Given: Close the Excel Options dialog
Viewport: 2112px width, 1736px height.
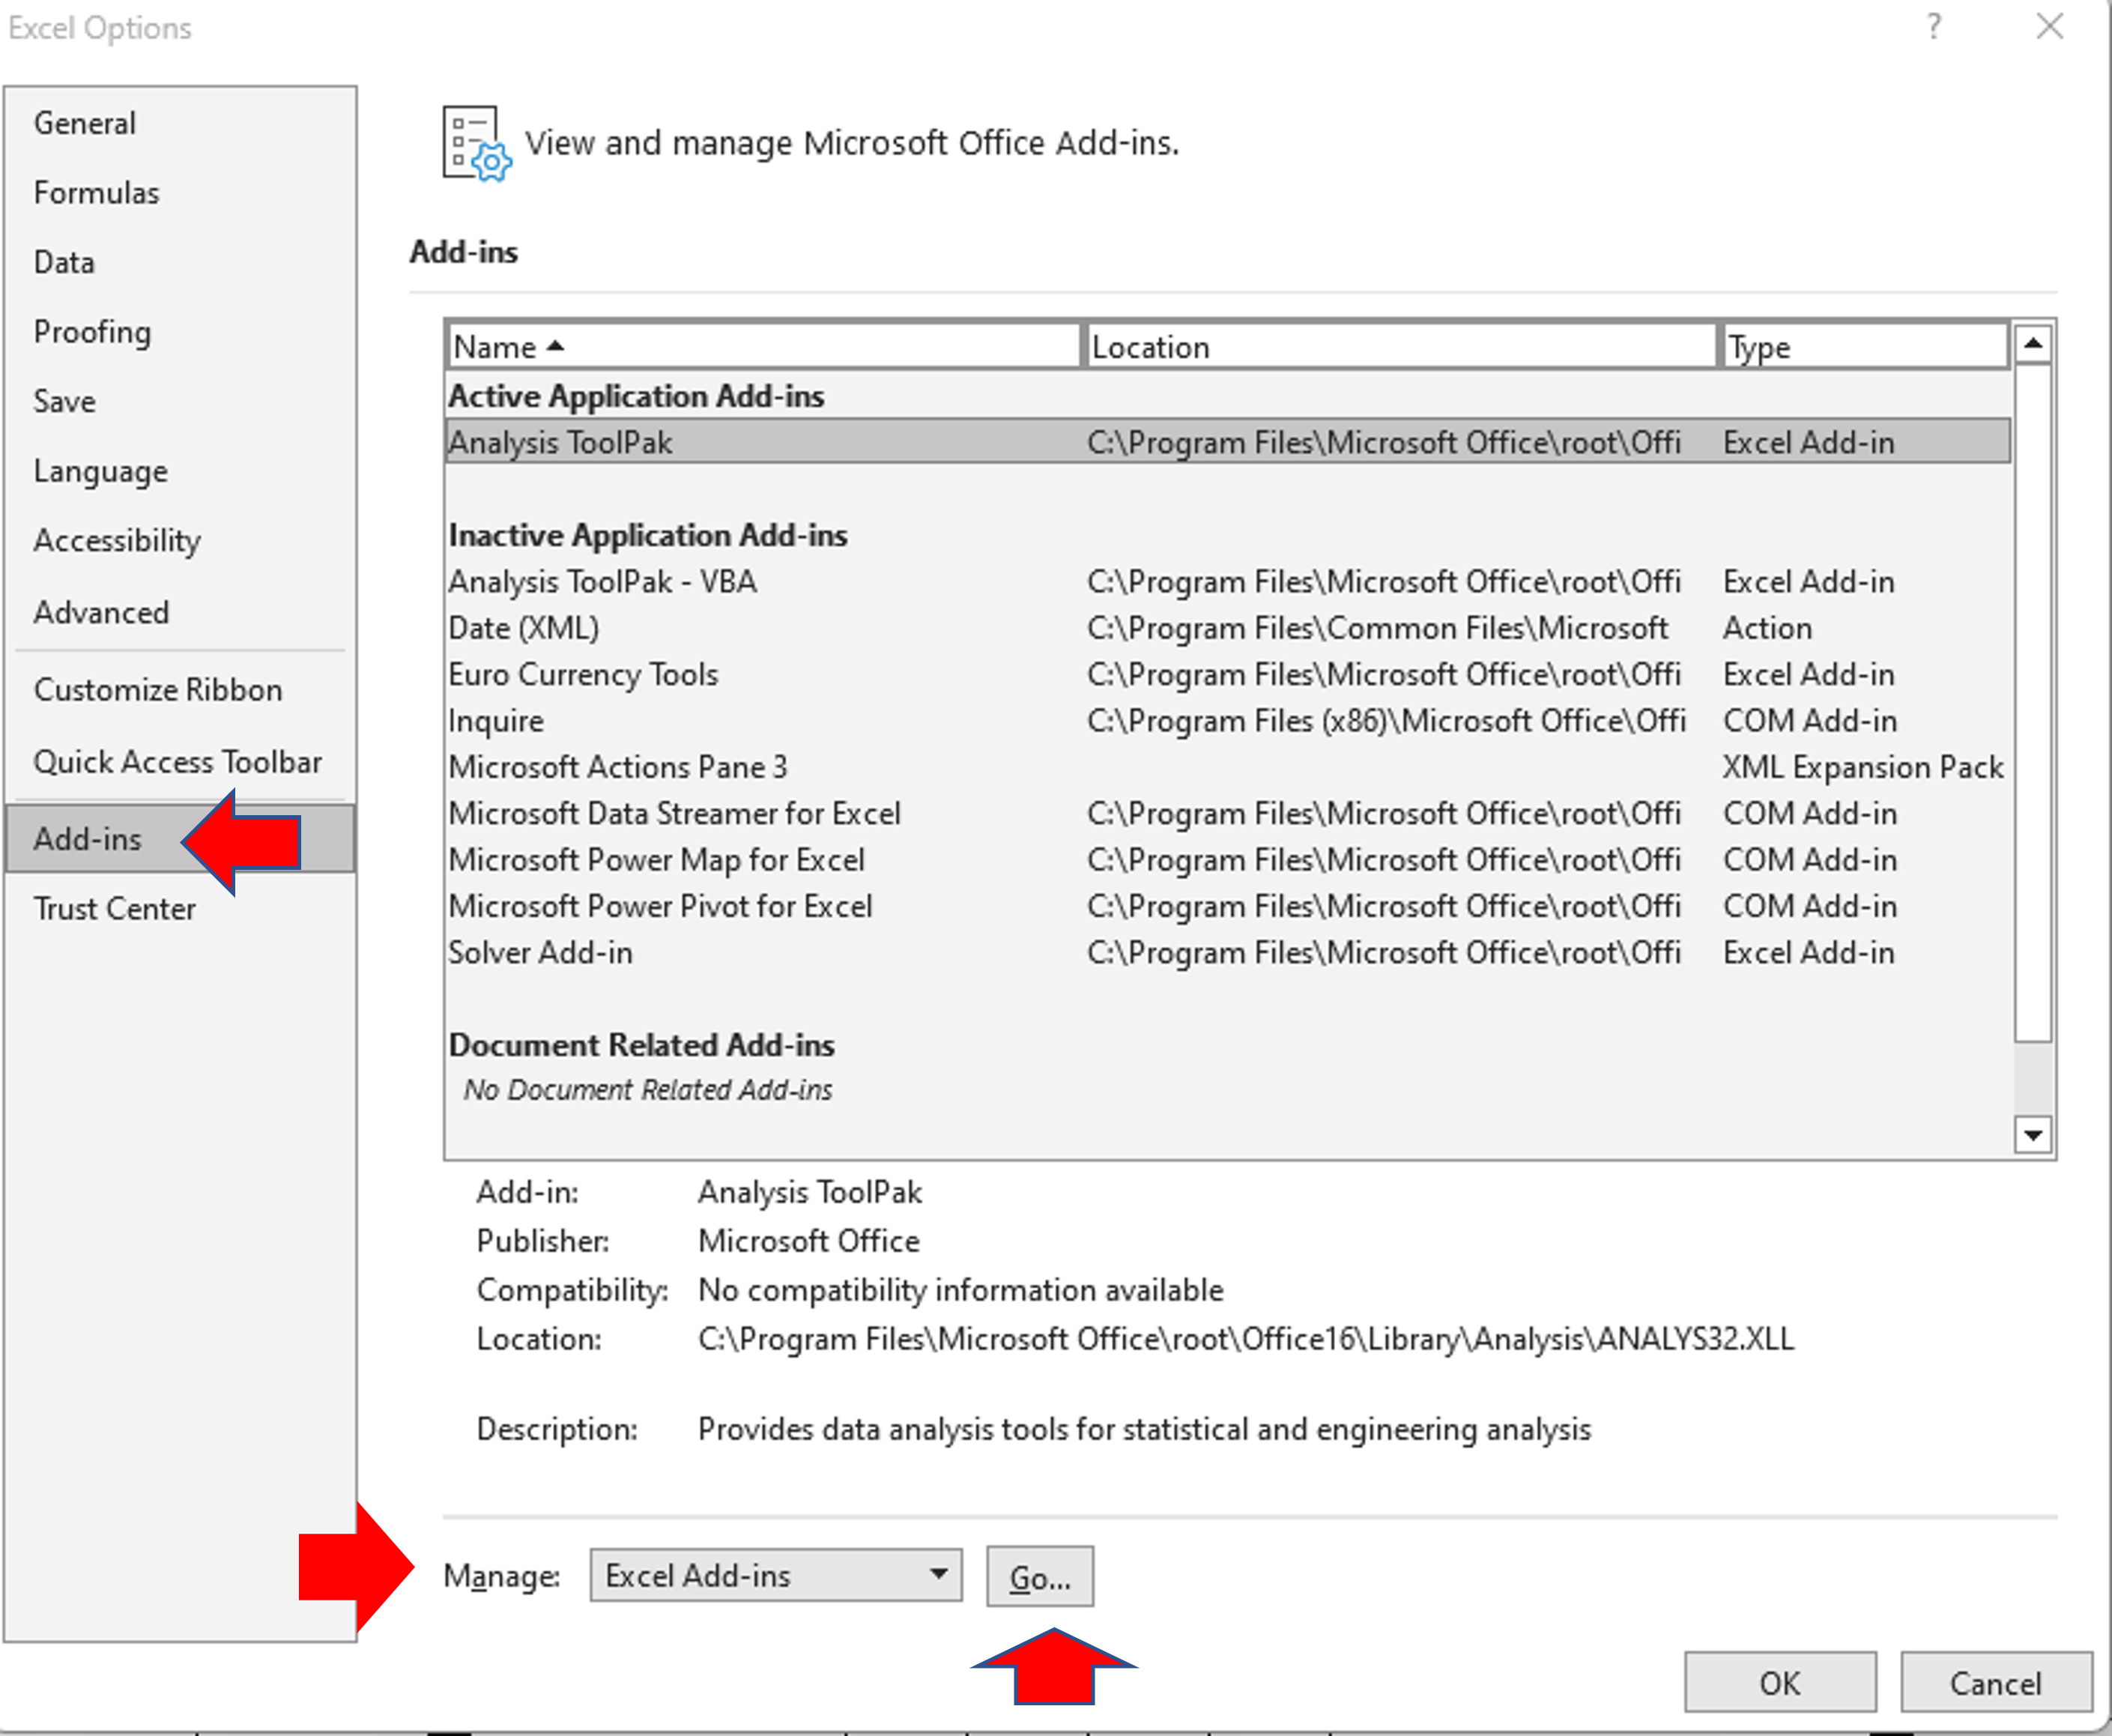Looking at the screenshot, I should coord(2050,26).
